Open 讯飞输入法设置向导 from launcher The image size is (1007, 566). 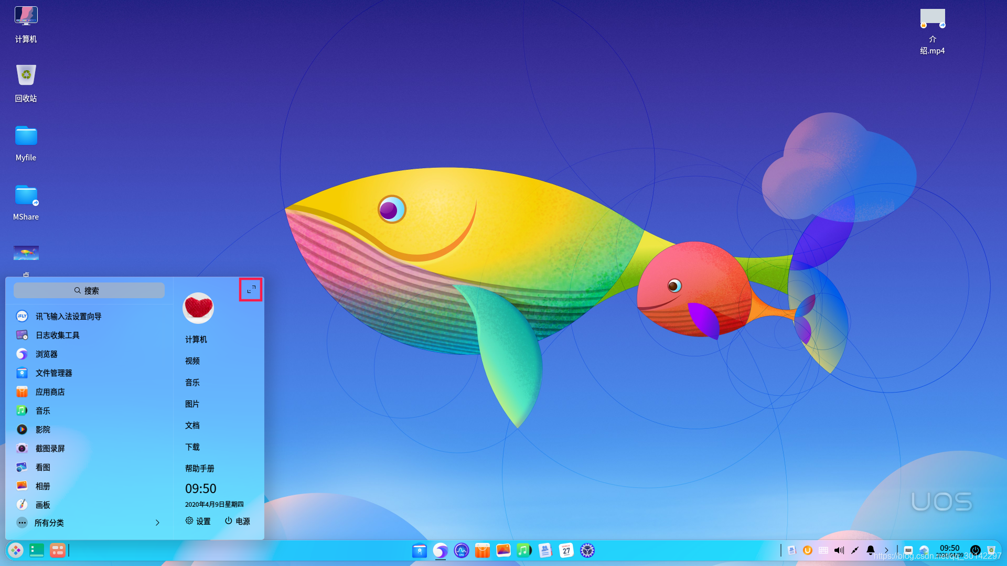88,316
